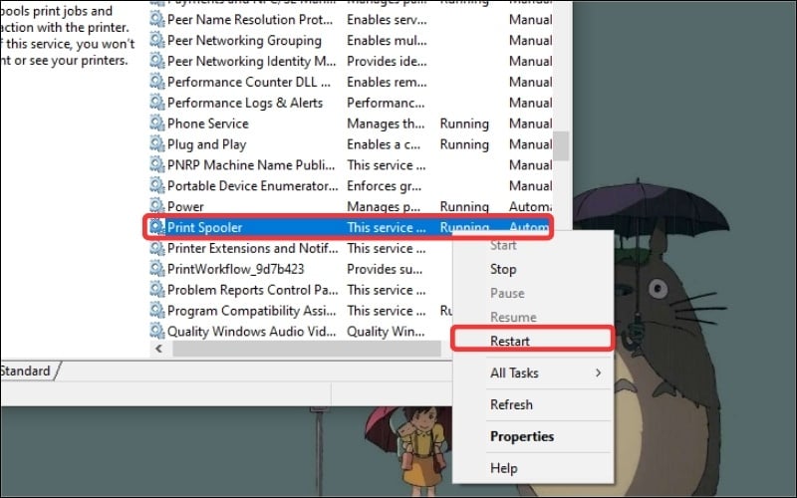Click the PrintWorkflow_9d7b423 service gear icon
This screenshot has width=797, height=498.
point(156,269)
